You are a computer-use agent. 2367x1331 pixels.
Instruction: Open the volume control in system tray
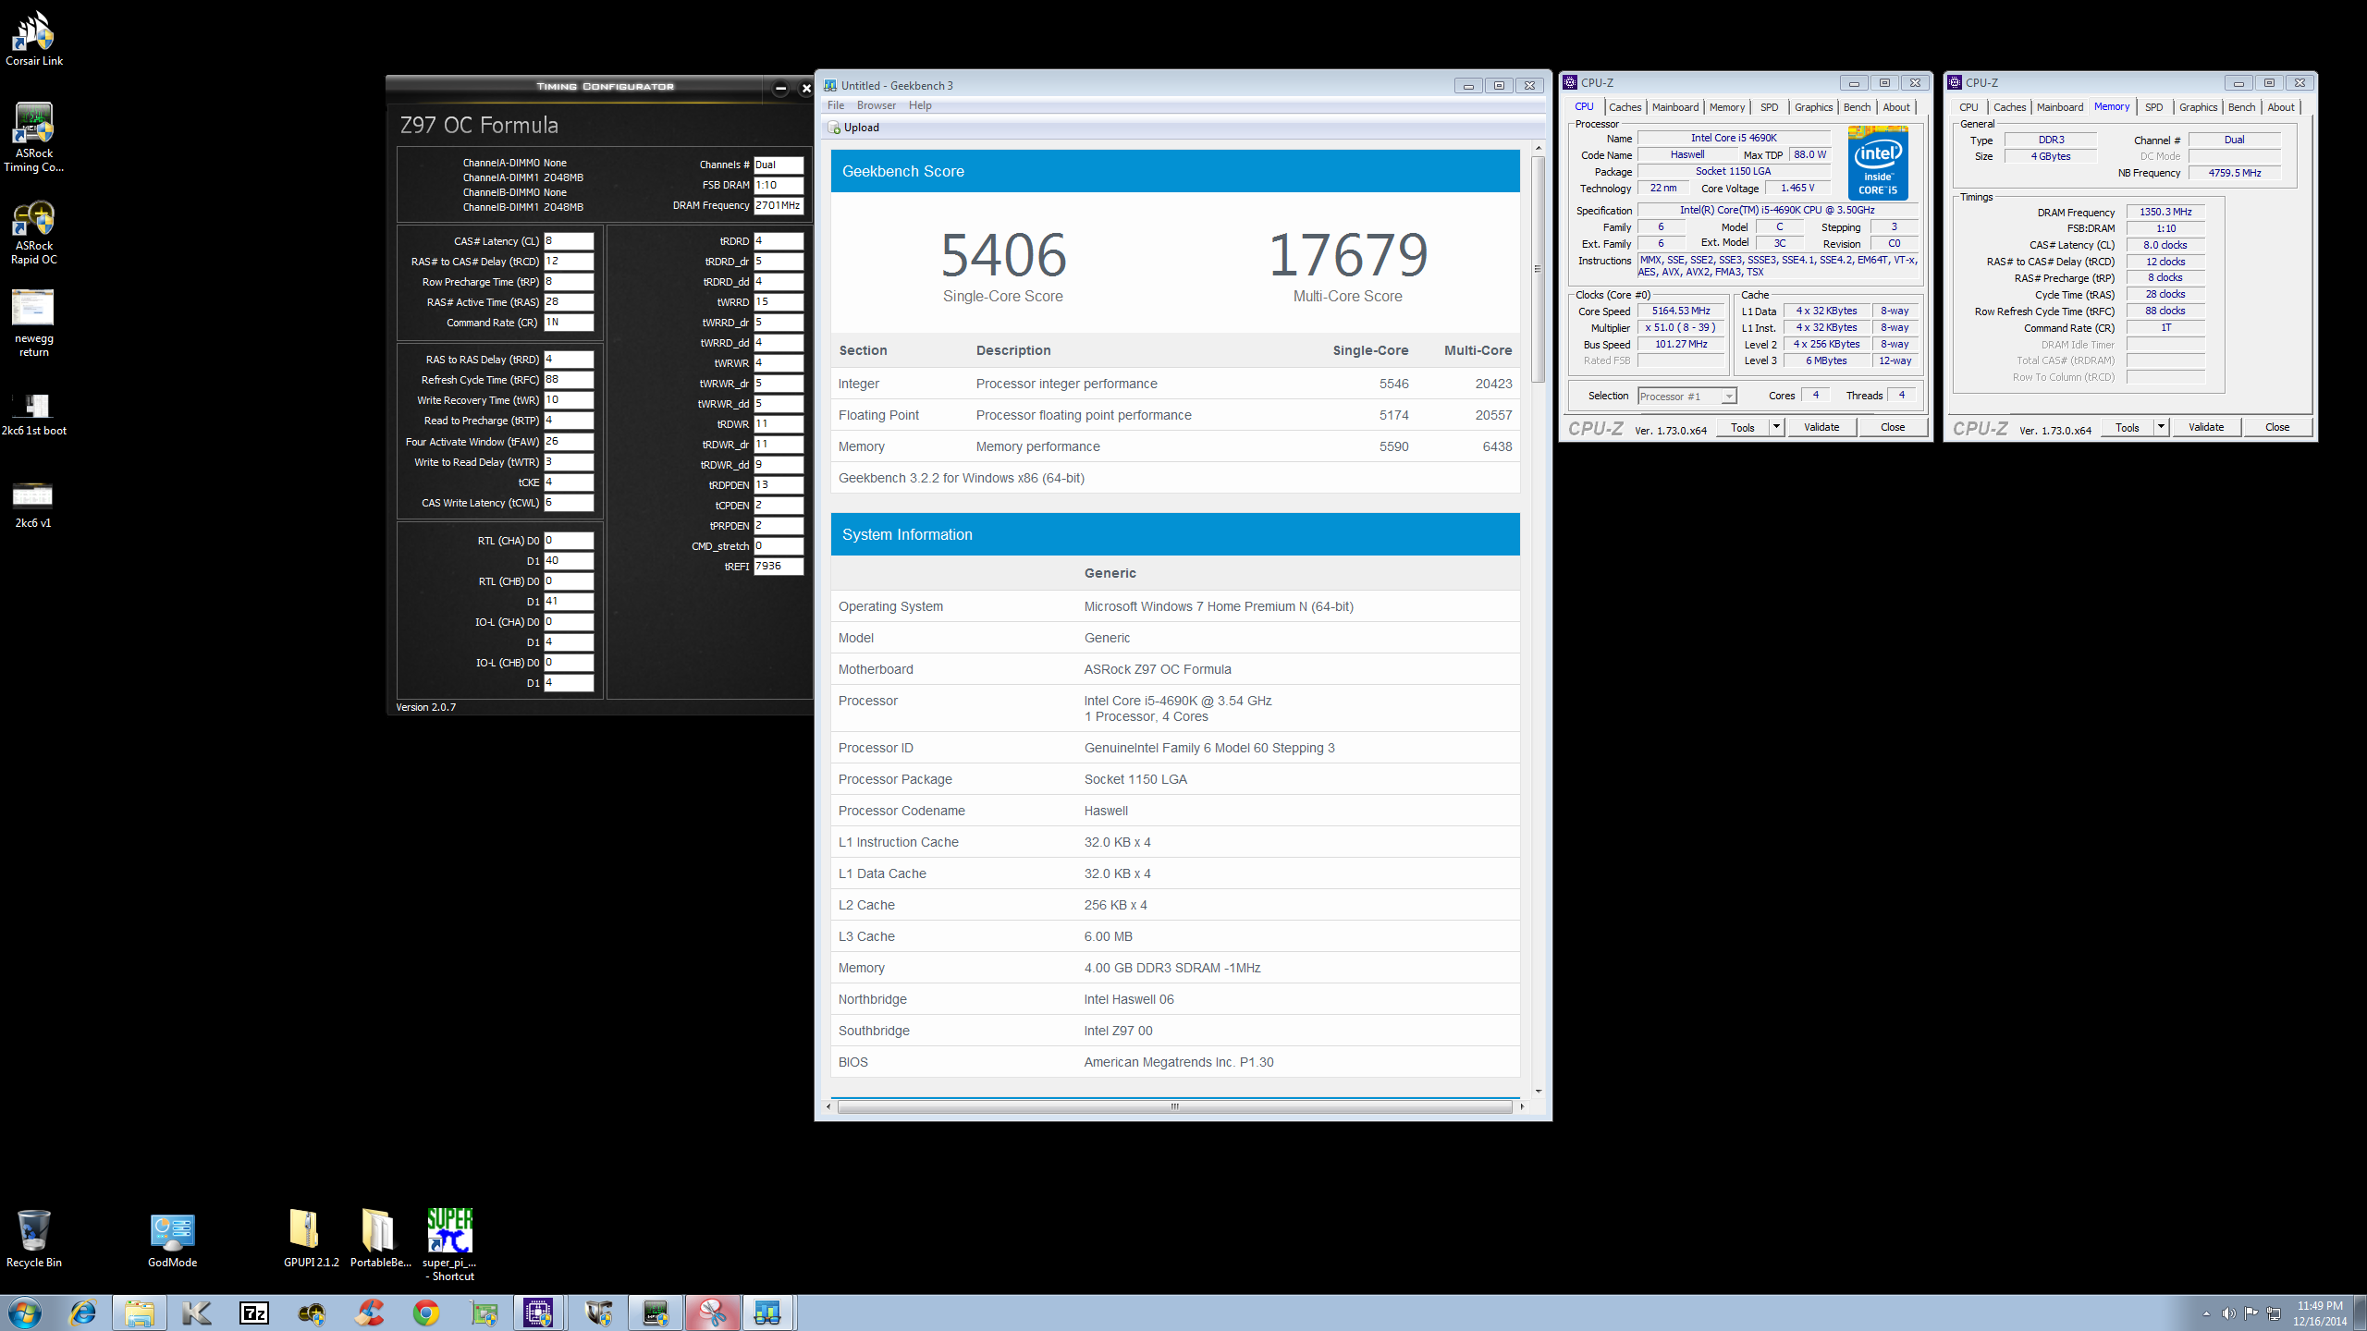point(2228,1313)
